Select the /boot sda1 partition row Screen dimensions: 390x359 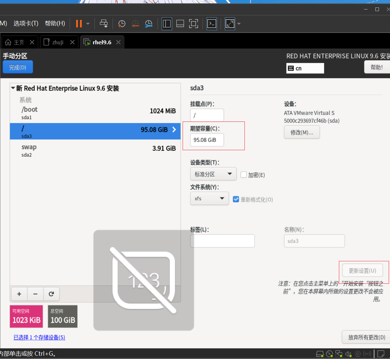point(95,112)
